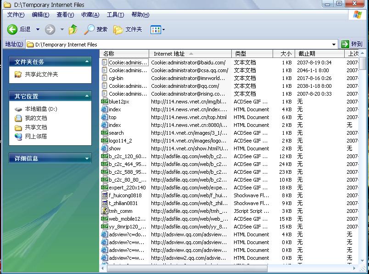Sort by the 截止期 column header
Image resolution: width=369 pixels, height=274 pixels.
pos(319,54)
